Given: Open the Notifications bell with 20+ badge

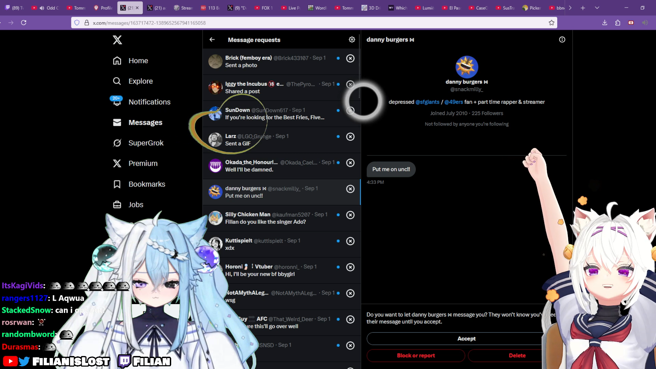Looking at the screenshot, I should pyautogui.click(x=117, y=102).
